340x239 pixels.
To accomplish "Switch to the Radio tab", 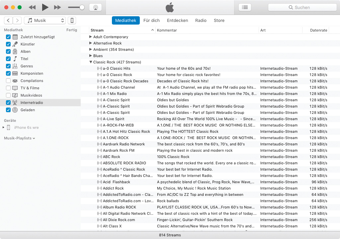I will coord(201,21).
